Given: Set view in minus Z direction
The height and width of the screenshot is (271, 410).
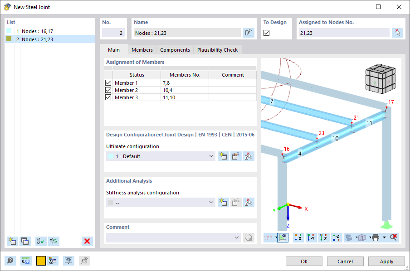Looking at the screenshot, I should [336, 237].
